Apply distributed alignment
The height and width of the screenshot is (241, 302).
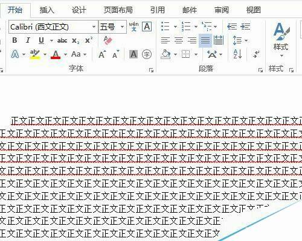[219, 40]
